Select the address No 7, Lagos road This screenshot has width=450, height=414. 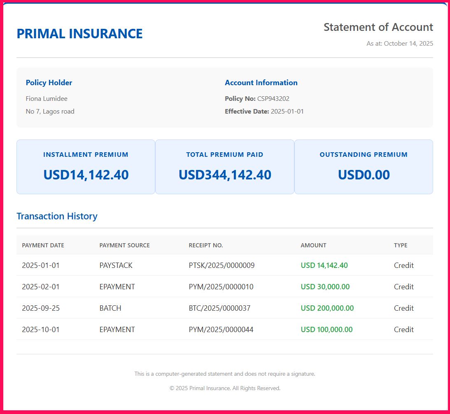point(50,112)
